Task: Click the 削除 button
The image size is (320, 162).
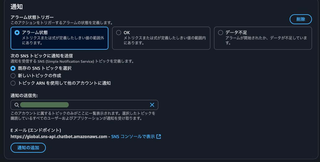Action: pyautogui.click(x=300, y=19)
